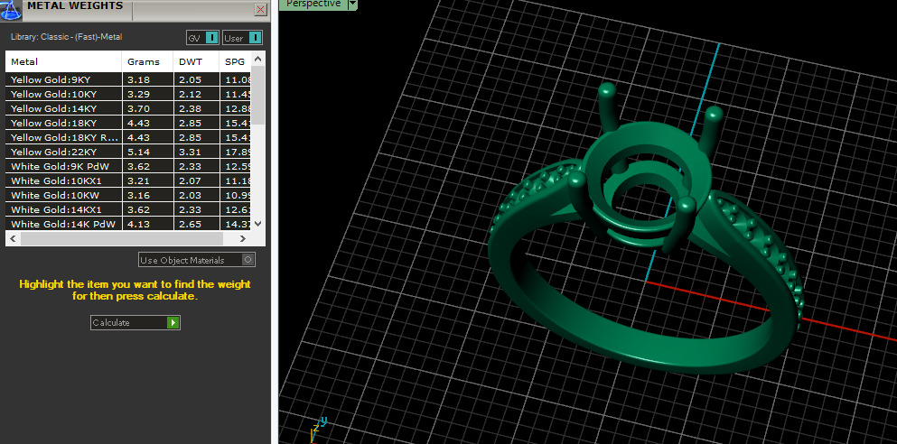Click the 3.16 grams value
897x444 pixels.
click(136, 195)
